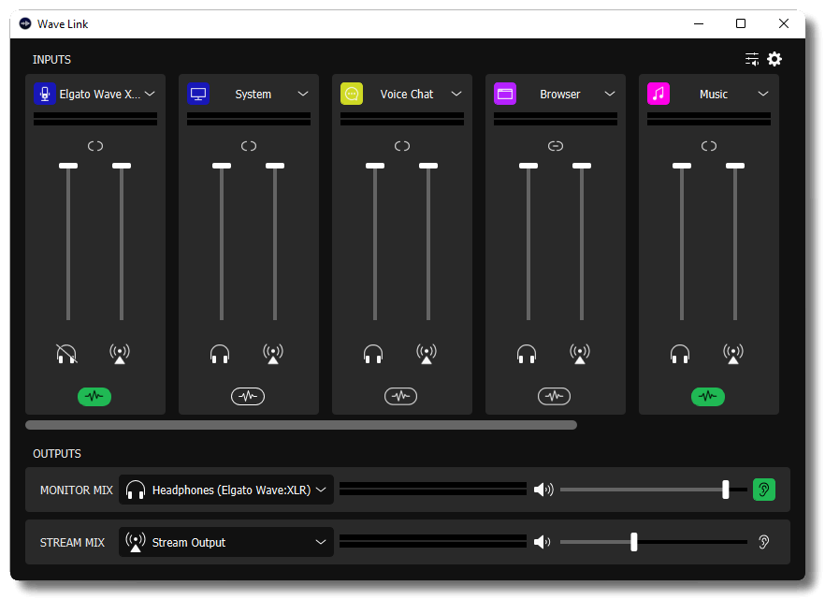This screenshot has height=600, width=825.
Task: Click System stream fader handle
Action: click(275, 166)
